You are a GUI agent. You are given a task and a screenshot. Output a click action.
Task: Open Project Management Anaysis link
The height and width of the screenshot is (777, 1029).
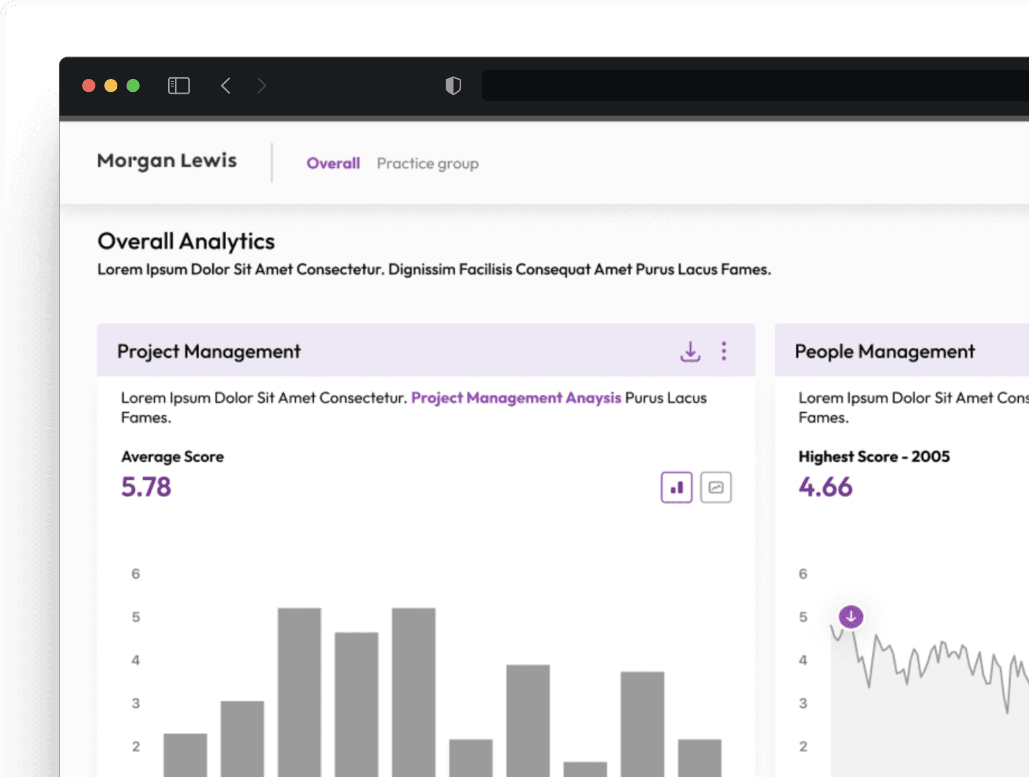click(x=516, y=398)
